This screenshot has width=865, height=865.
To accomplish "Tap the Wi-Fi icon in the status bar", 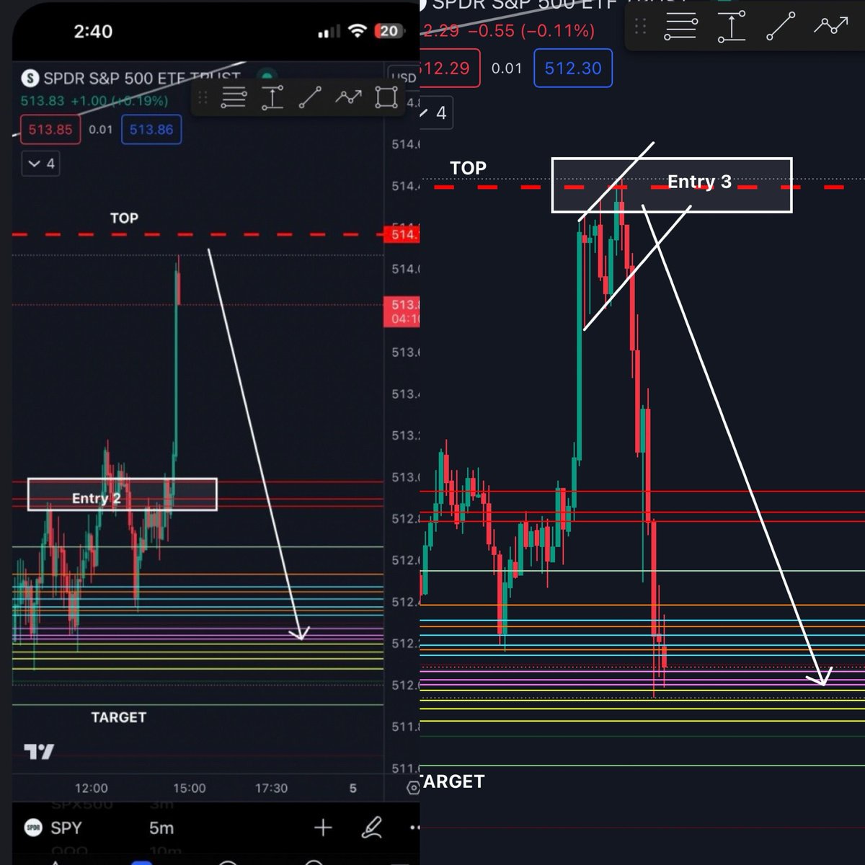I will point(357,31).
